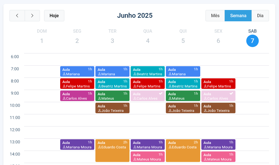Open Felipe Martins' Monday 8:00 class

coord(77,84)
